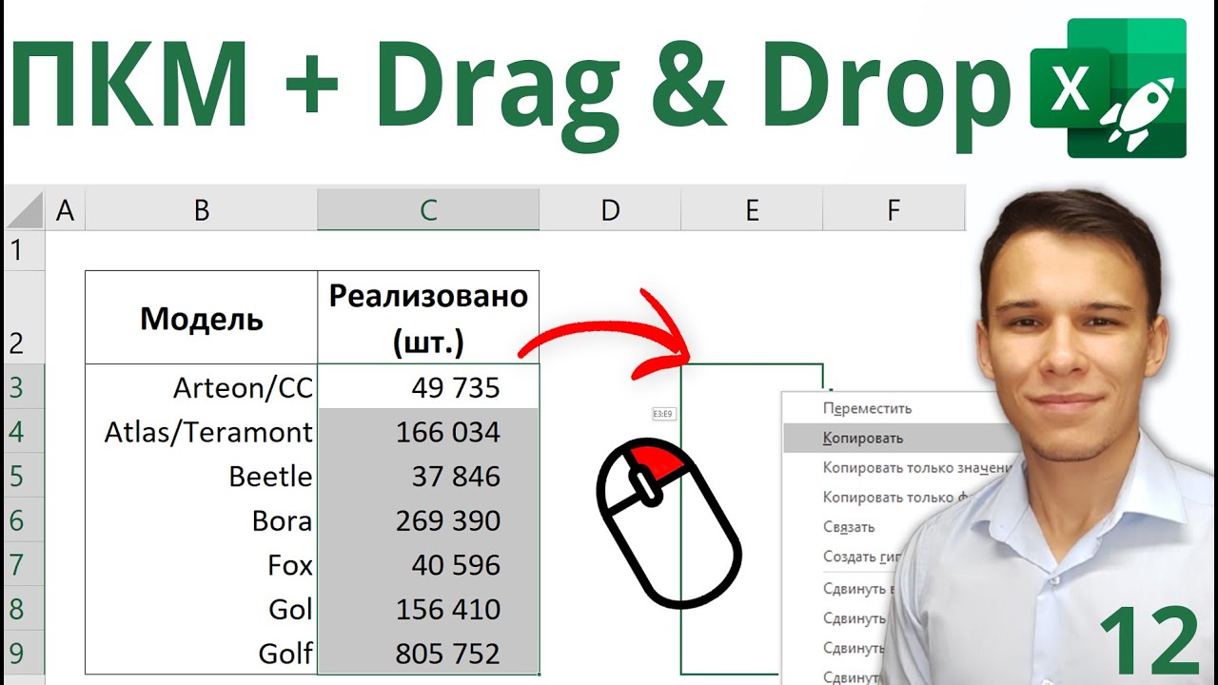Select the Arteon/CC cell

click(x=201, y=387)
